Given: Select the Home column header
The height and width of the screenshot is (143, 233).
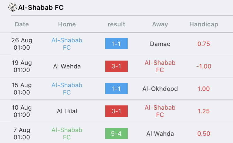Looking at the screenshot, I should tap(67, 24).
